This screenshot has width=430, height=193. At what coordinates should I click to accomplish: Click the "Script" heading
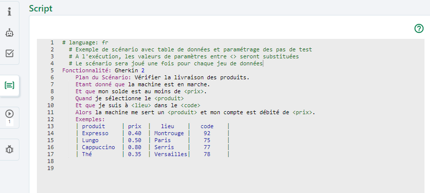[40, 8]
